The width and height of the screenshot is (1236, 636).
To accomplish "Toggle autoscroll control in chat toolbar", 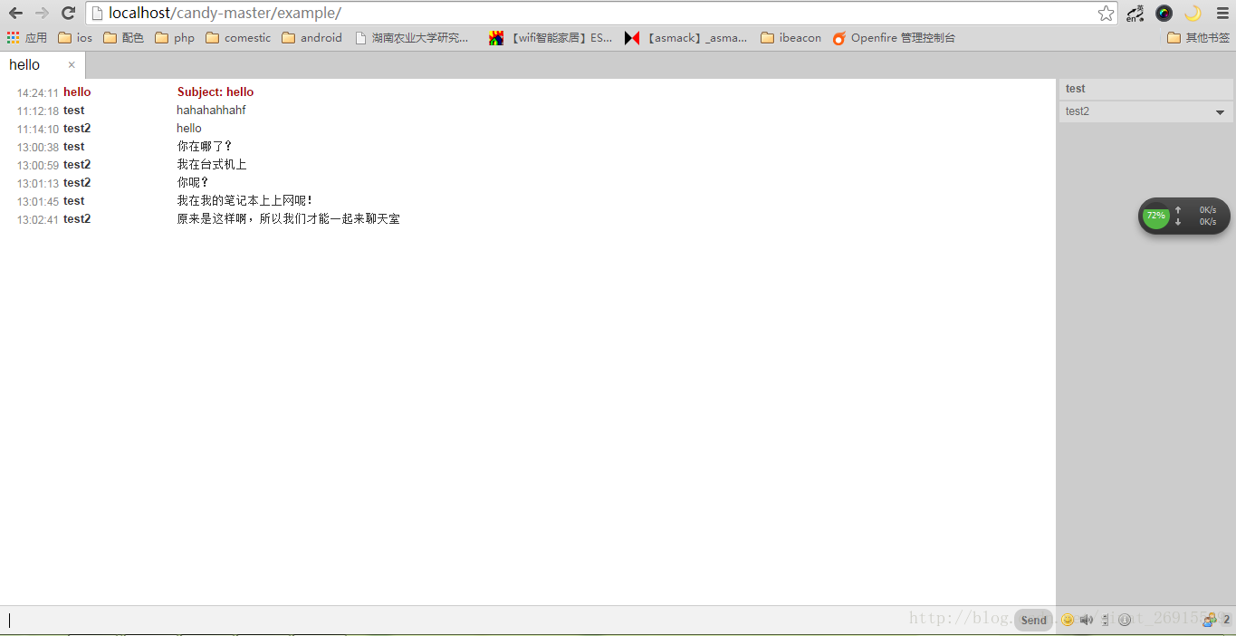I will pyautogui.click(x=1106, y=620).
